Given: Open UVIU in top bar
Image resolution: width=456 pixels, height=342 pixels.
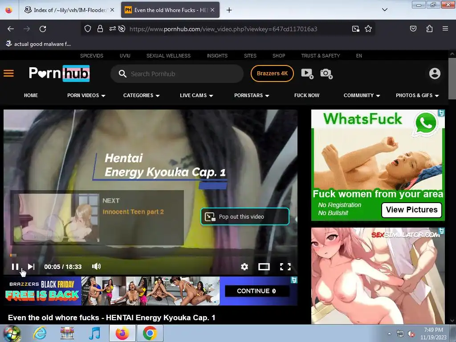Looking at the screenshot, I should point(125,56).
